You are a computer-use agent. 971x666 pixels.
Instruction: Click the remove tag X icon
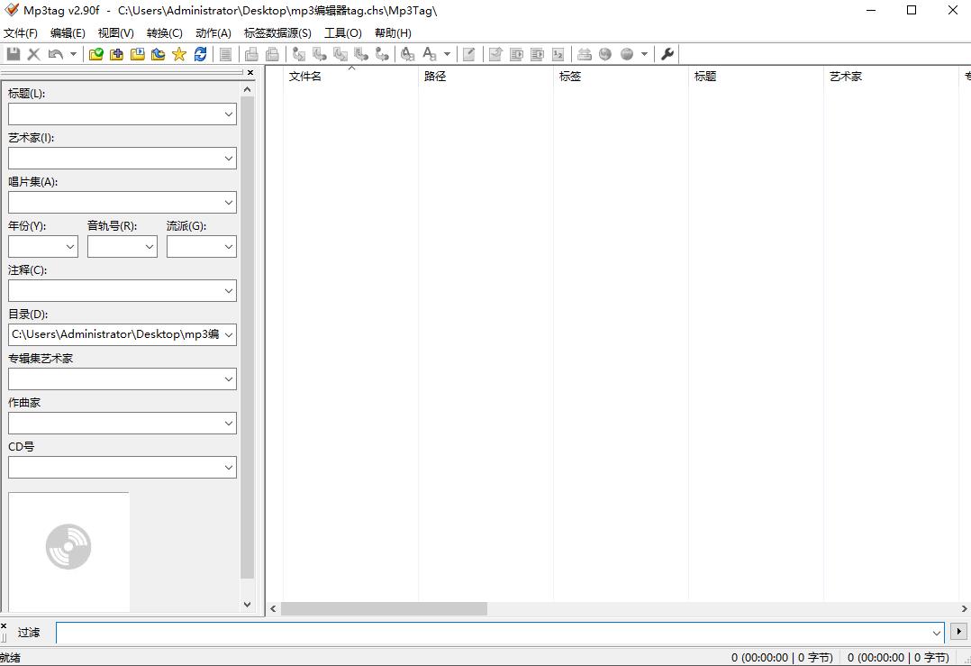[34, 54]
